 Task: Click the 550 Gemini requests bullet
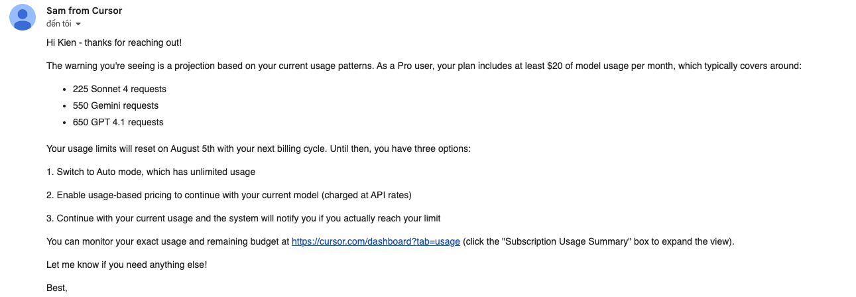(x=115, y=105)
